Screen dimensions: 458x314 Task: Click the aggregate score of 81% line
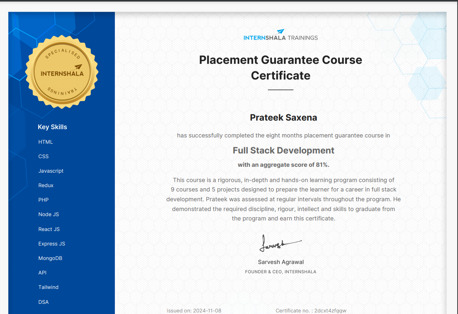coord(283,165)
